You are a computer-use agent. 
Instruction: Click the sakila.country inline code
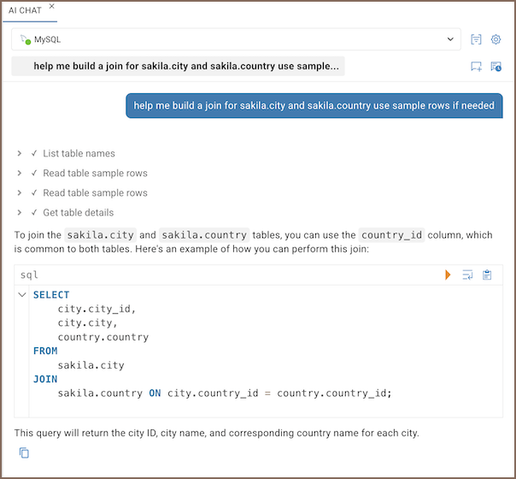(x=204, y=235)
